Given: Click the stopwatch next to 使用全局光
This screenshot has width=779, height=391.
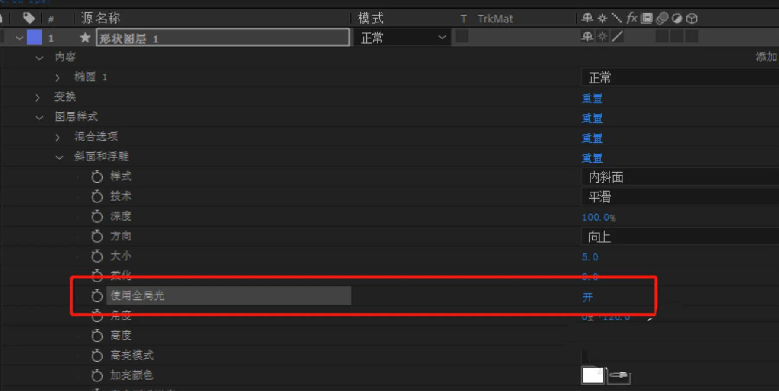Looking at the screenshot, I should [x=97, y=296].
